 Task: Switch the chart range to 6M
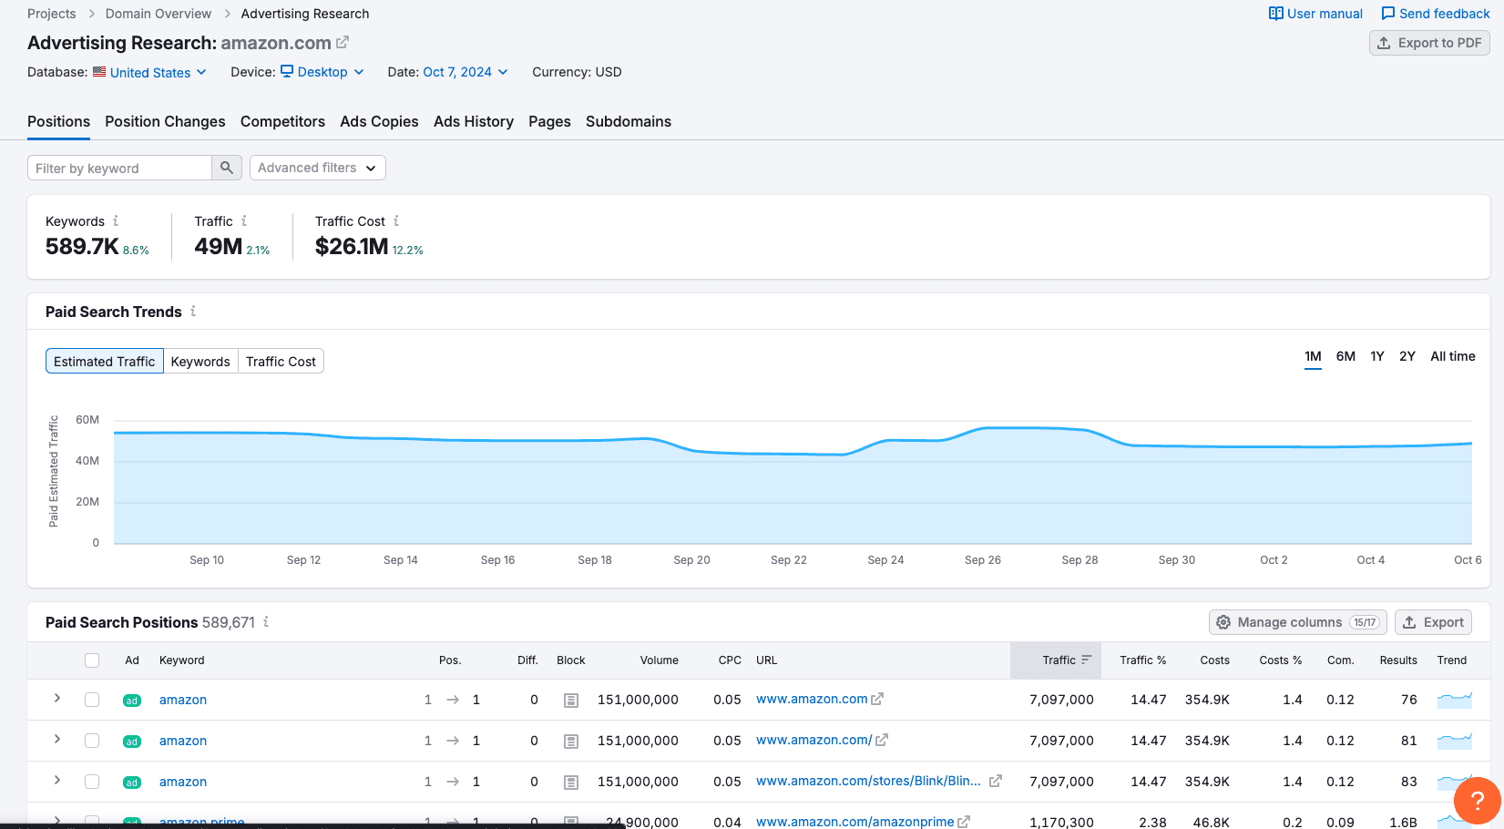pyautogui.click(x=1345, y=356)
